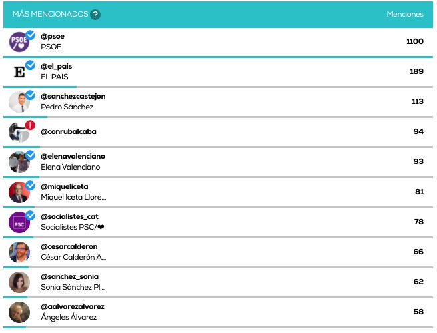Select the name Pedro Sánchez
This screenshot has width=437, height=333.
pos(67,107)
